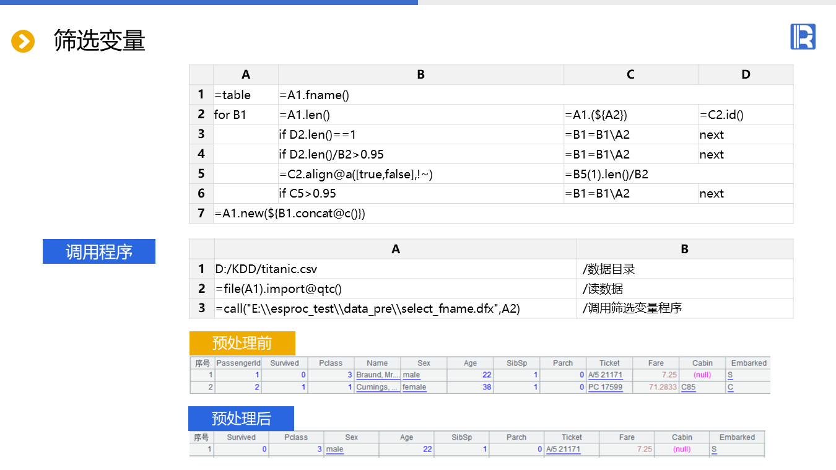Viewport: 836px width, 470px height.
Task: Click the C85 cabin value
Action: (688, 387)
